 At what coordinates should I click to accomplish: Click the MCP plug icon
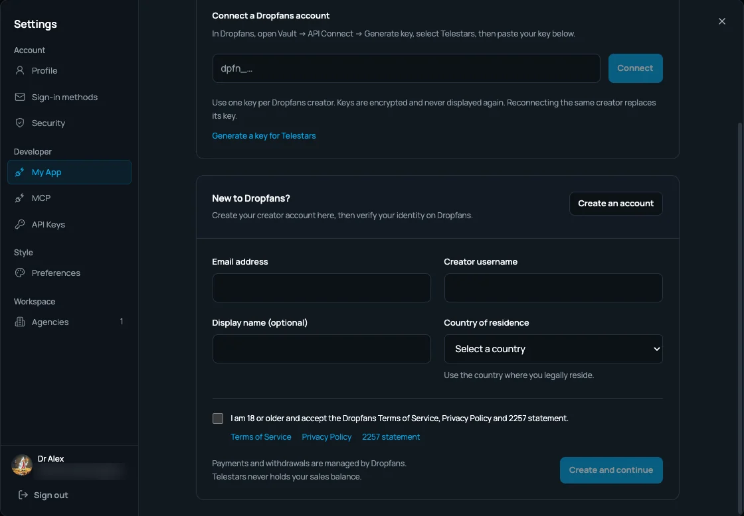(x=19, y=198)
